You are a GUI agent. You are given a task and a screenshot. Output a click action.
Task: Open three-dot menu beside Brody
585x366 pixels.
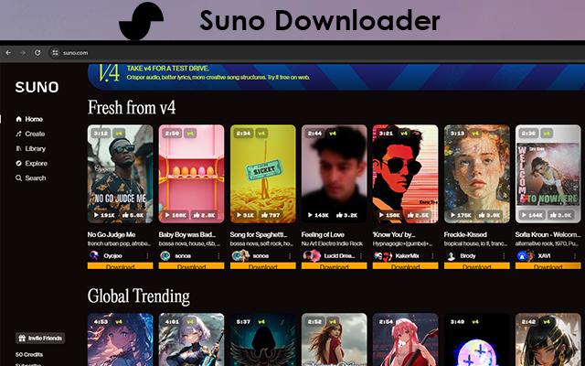pyautogui.click(x=504, y=256)
